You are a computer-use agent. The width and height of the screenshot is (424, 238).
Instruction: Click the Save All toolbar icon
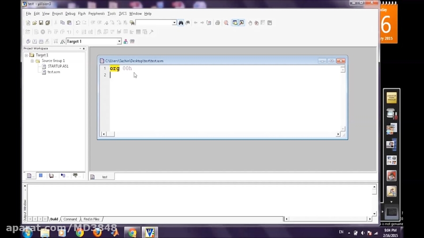point(48,23)
